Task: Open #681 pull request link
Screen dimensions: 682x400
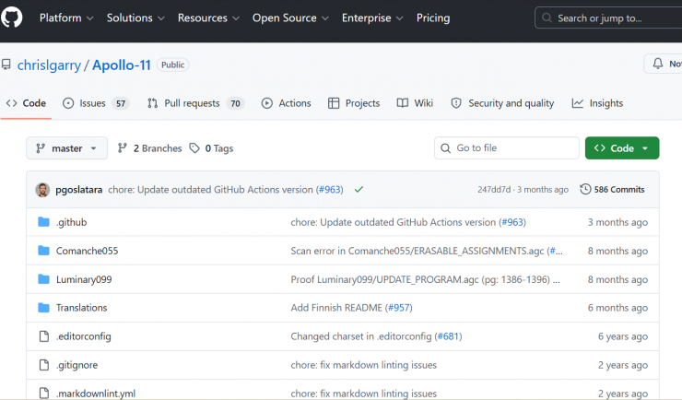Action: click(x=449, y=336)
